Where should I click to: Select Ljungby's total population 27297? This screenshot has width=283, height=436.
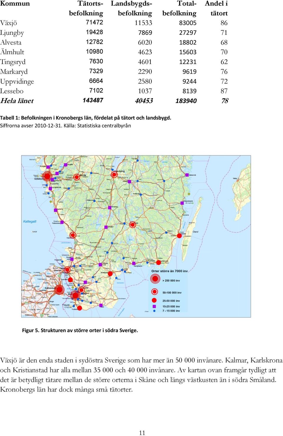point(188,33)
